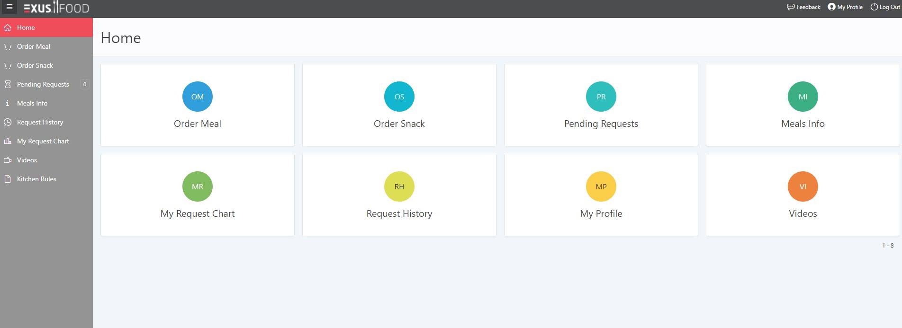Click the My Request Chart sidebar bar-chart icon
The height and width of the screenshot is (328, 902).
coord(8,141)
